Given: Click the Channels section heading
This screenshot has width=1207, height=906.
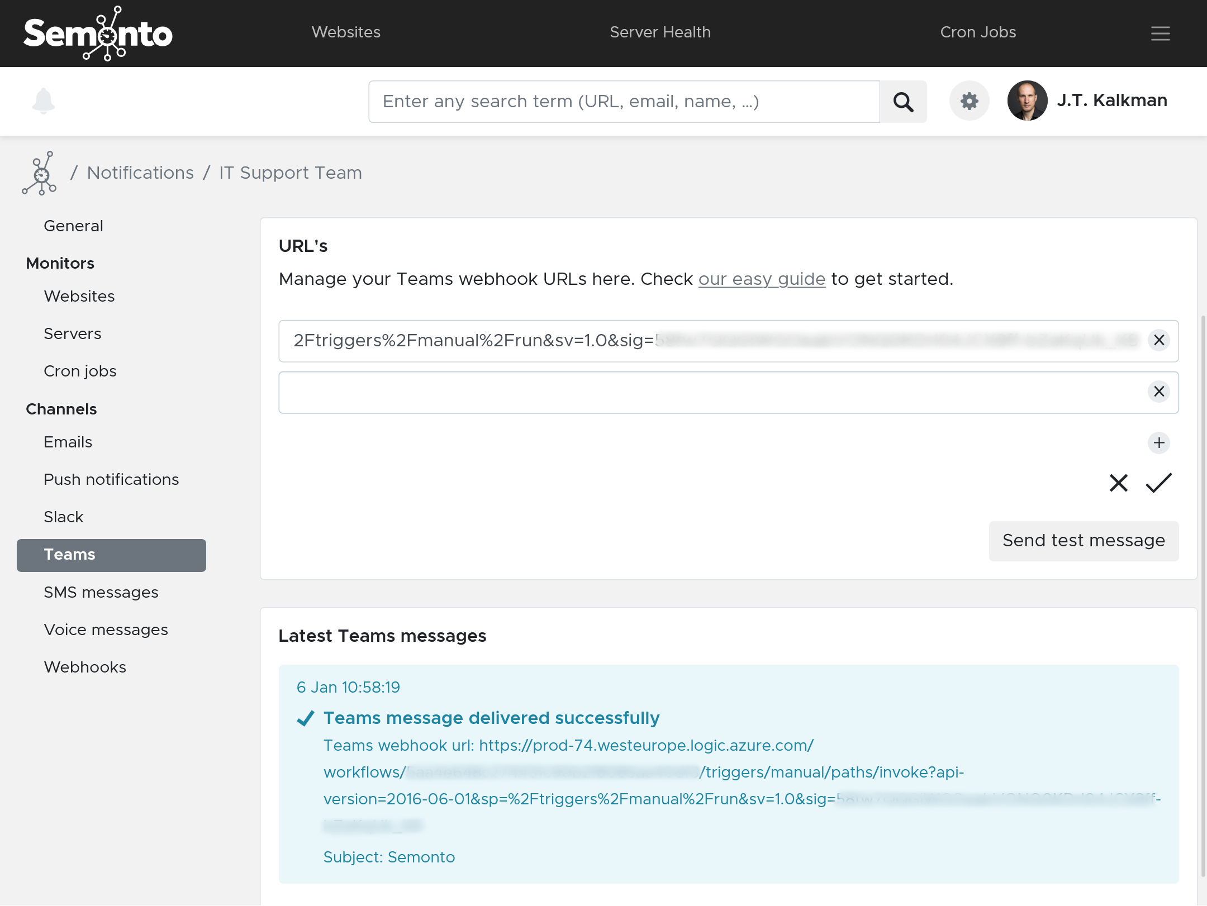Looking at the screenshot, I should pos(61,409).
